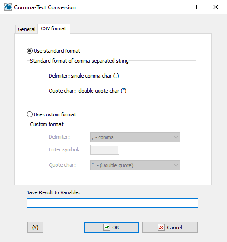This screenshot has width=227, height=242.
Task: Maximize the Comma-Text Conversion dialog
Action: [x=194, y=7]
